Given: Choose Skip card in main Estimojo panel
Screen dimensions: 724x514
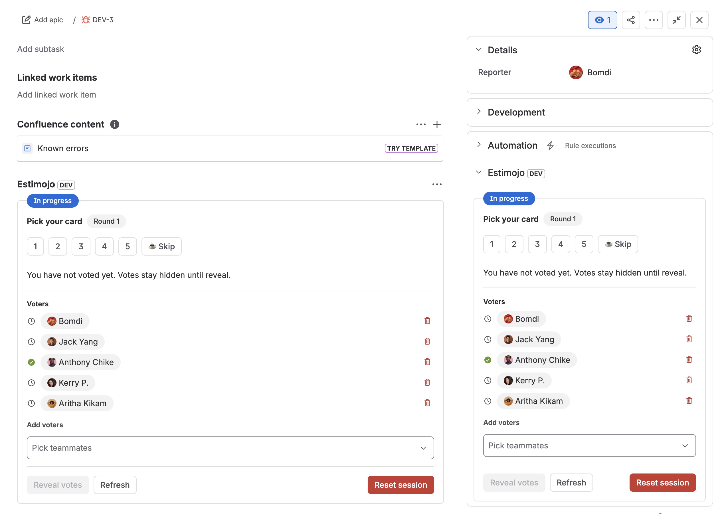Looking at the screenshot, I should click(161, 246).
